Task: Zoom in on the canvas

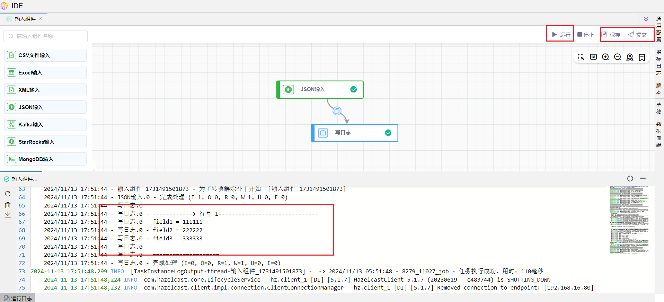Action: (605, 57)
